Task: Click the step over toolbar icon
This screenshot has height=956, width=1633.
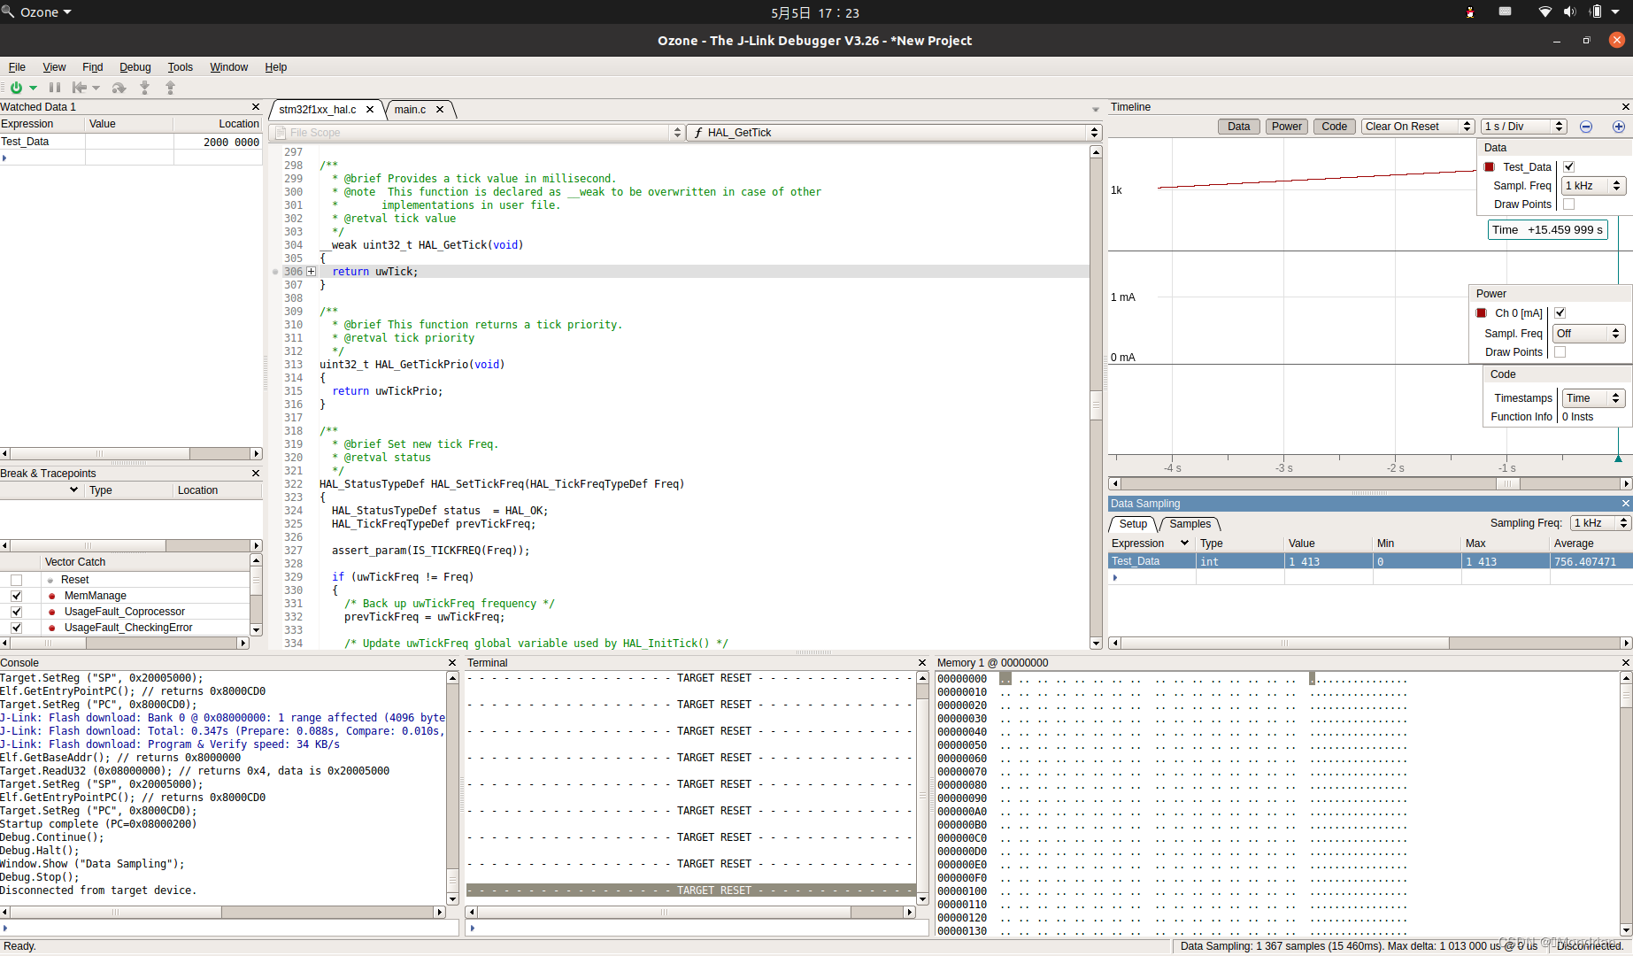Action: tap(119, 88)
